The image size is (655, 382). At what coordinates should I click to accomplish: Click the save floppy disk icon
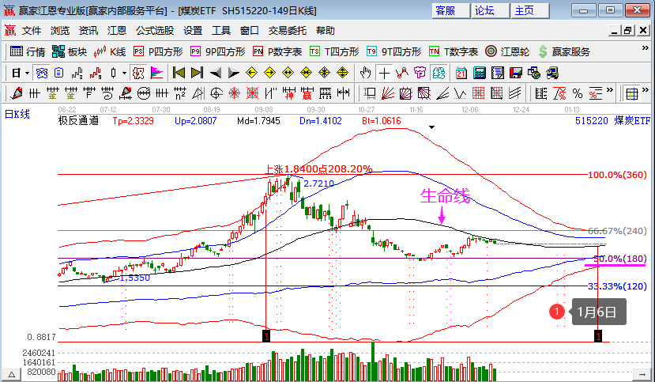(516, 73)
